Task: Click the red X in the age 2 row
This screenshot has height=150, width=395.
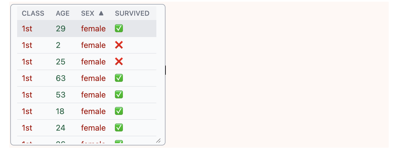Action: 119,45
